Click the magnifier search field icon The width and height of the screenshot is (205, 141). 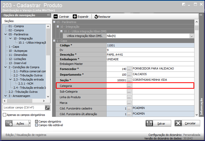tap(47, 108)
